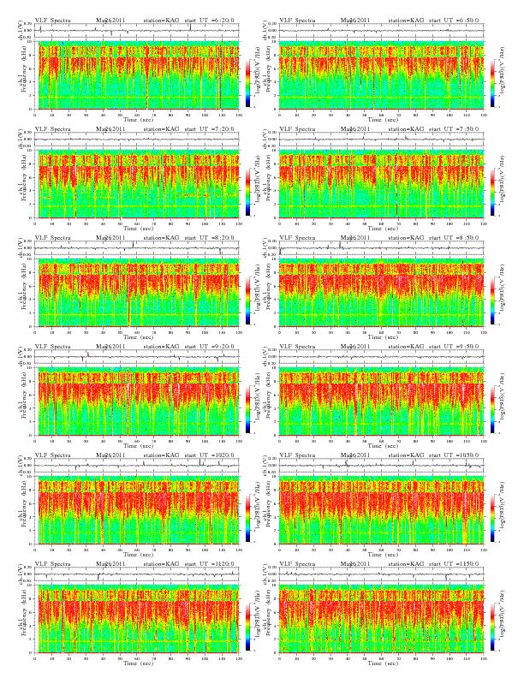Select the spectrogram starting UT 11:50:0
The height and width of the screenshot is (678, 524).
(x=382, y=619)
